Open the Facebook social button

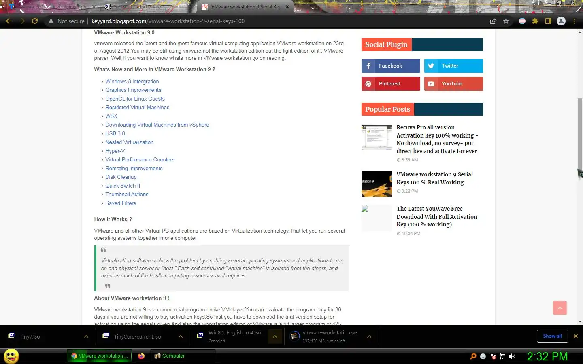(391, 66)
